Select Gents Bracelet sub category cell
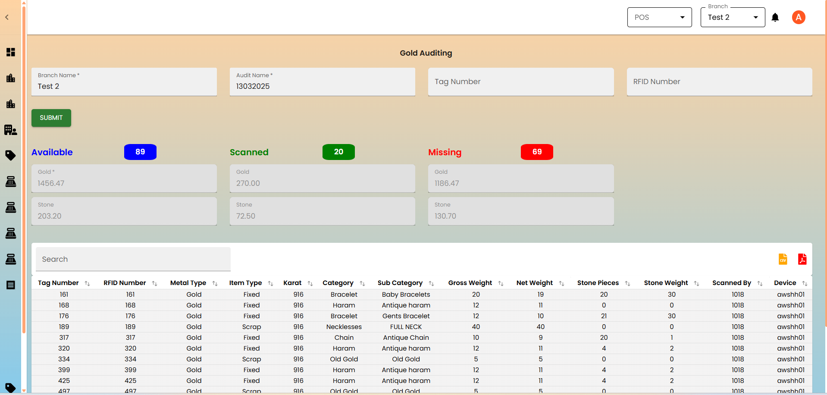 [x=406, y=316]
